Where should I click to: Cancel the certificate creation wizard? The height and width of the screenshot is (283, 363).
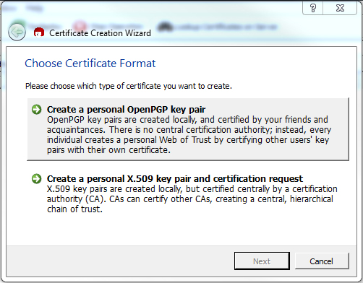pyautogui.click(x=322, y=261)
